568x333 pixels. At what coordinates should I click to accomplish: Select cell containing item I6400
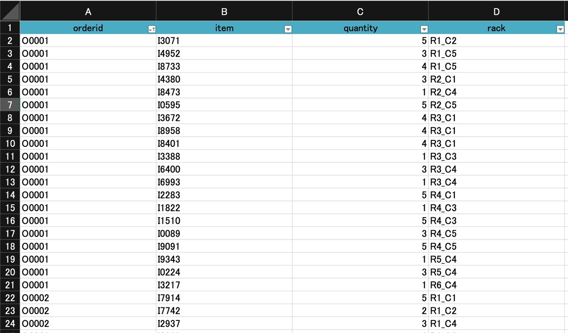224,169
